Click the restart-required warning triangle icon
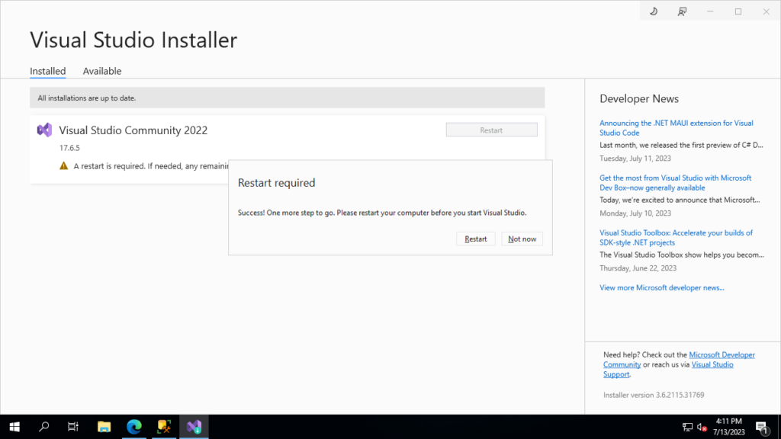Viewport: 781px width, 439px height. (64, 165)
